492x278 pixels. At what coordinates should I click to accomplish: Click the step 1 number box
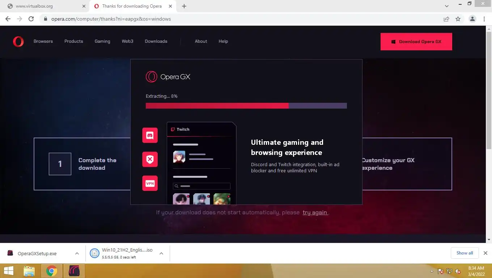[60, 164]
